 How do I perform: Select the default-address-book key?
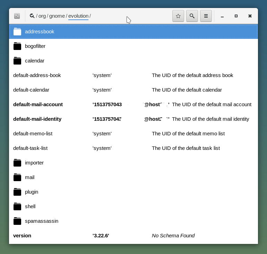37,75
